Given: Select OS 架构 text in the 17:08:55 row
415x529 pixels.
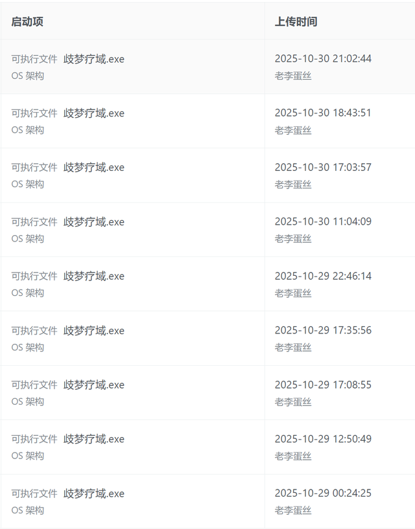Looking at the screenshot, I should pyautogui.click(x=27, y=402).
